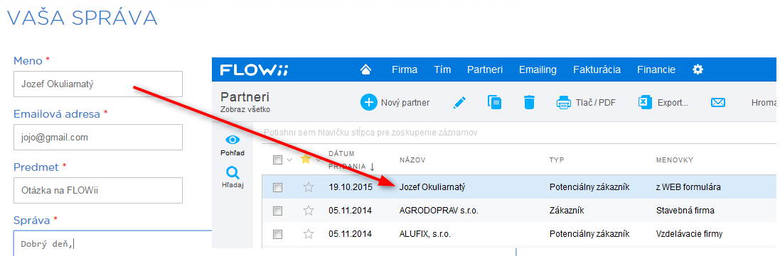Image resolution: width=780 pixels, height=256 pixels.
Task: Open the settings gear in FLOWii menu
Action: (x=698, y=69)
